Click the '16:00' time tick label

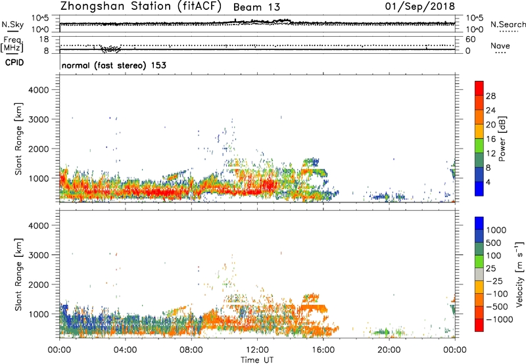click(323, 350)
